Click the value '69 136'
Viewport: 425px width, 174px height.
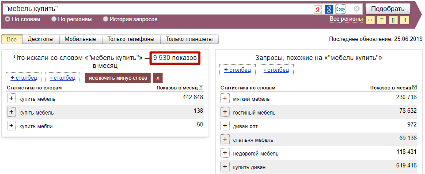[x=408, y=138]
